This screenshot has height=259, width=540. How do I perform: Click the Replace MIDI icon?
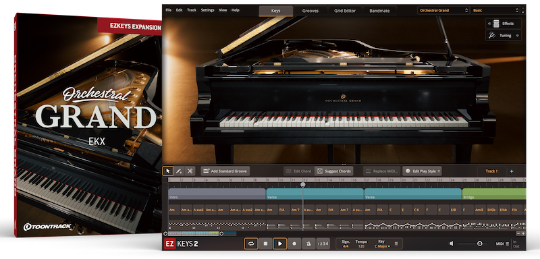click(x=368, y=171)
